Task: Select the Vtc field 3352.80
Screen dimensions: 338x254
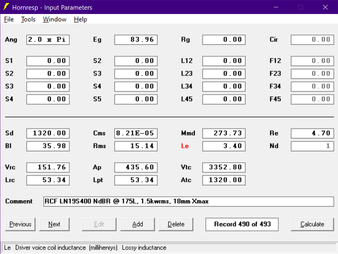Action: point(224,168)
